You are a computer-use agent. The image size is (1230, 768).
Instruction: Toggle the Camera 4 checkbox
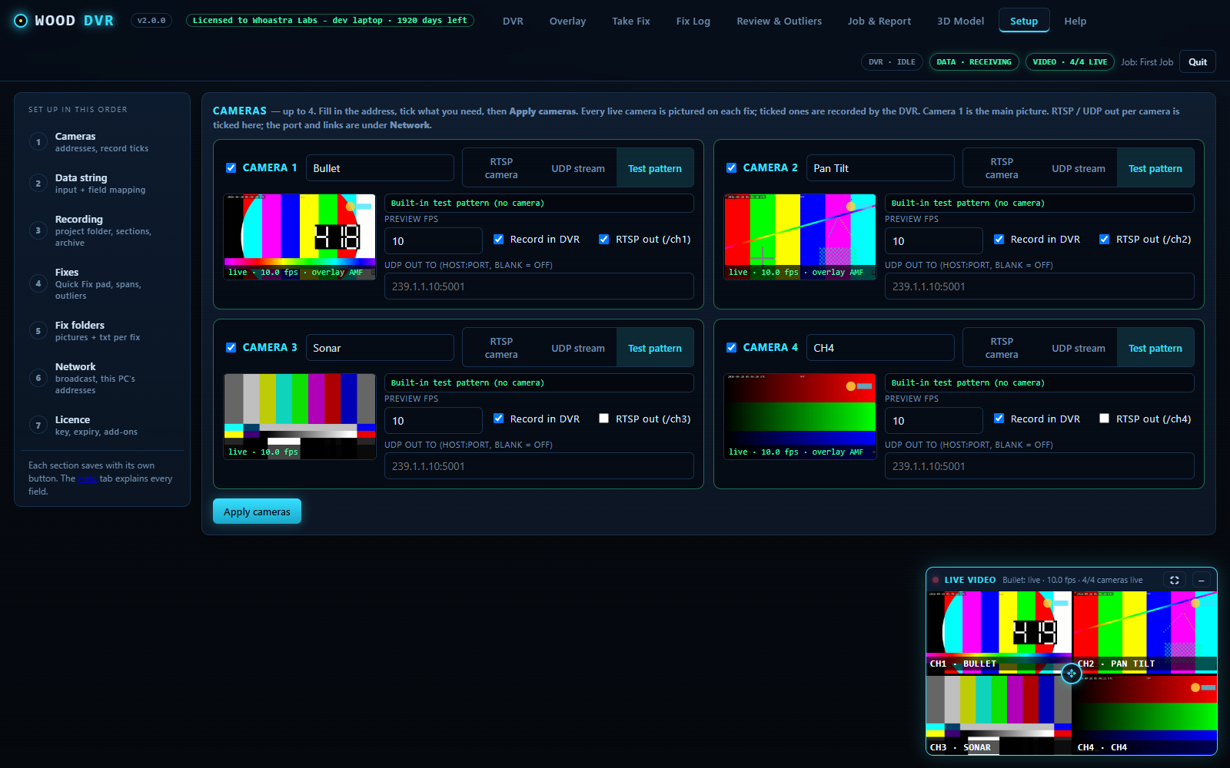(x=731, y=347)
